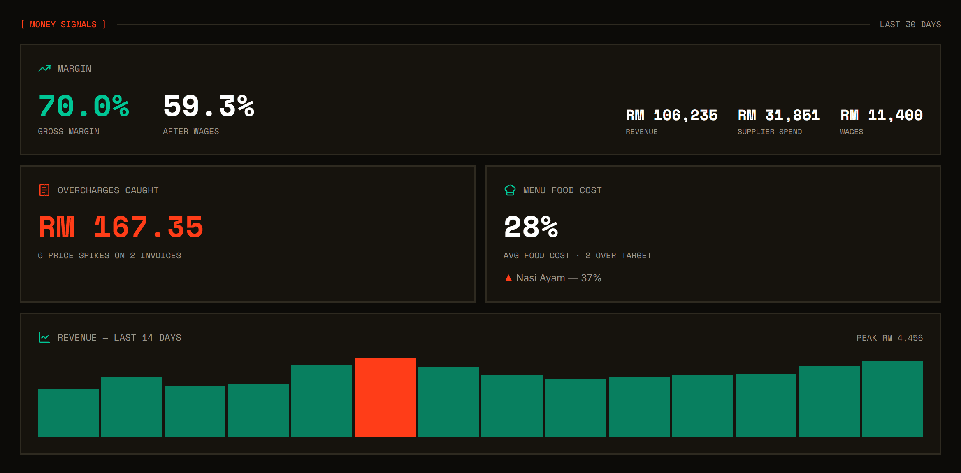961x473 pixels.
Task: Select the last green revenue bar
Action: (x=893, y=399)
